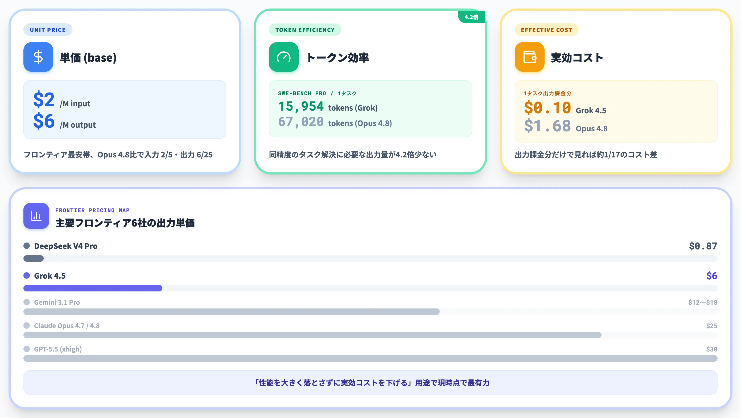This screenshot has width=741, height=418.
Task: Click the Claude Opus 4.7 / 4.8 row label
Action: click(x=67, y=325)
